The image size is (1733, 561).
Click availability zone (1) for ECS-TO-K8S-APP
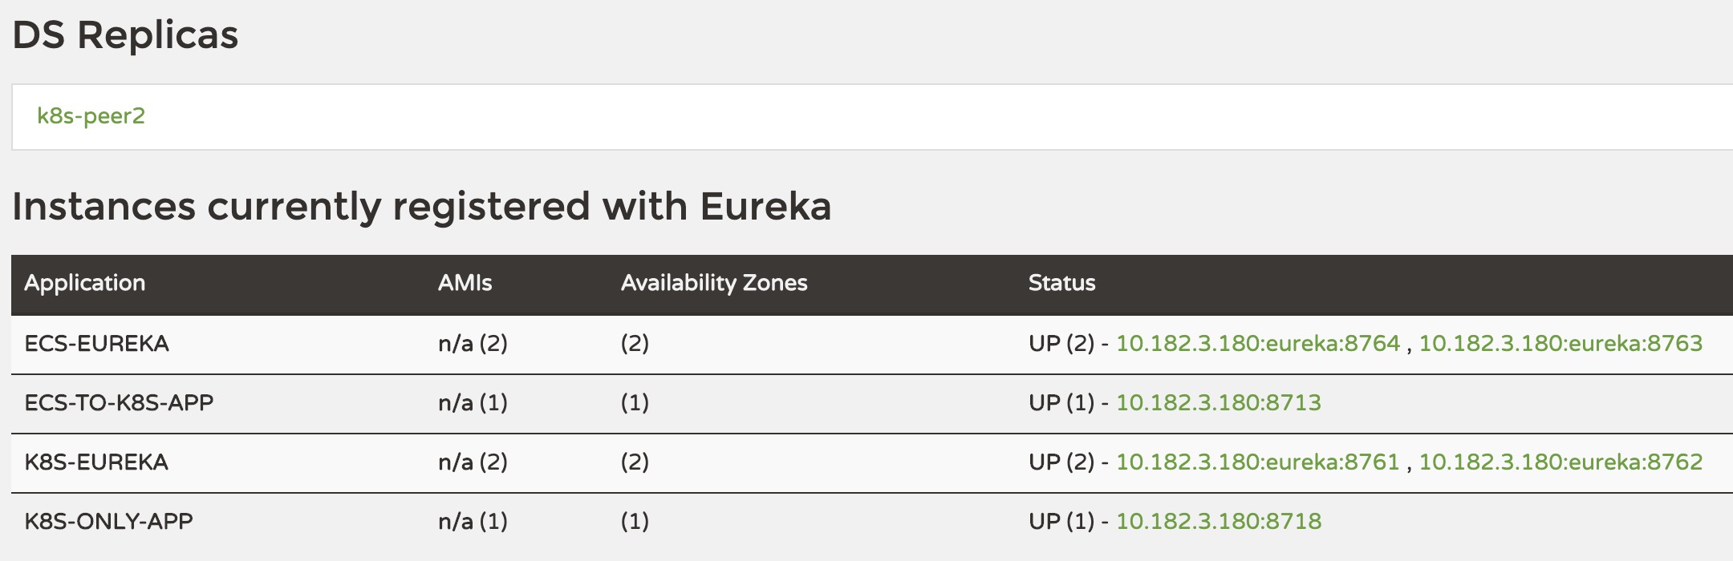coord(635,402)
